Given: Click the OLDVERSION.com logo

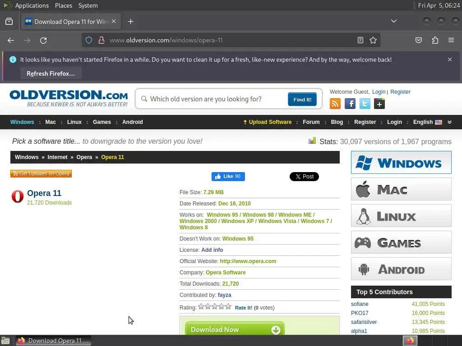Looking at the screenshot, I should [x=69, y=98].
